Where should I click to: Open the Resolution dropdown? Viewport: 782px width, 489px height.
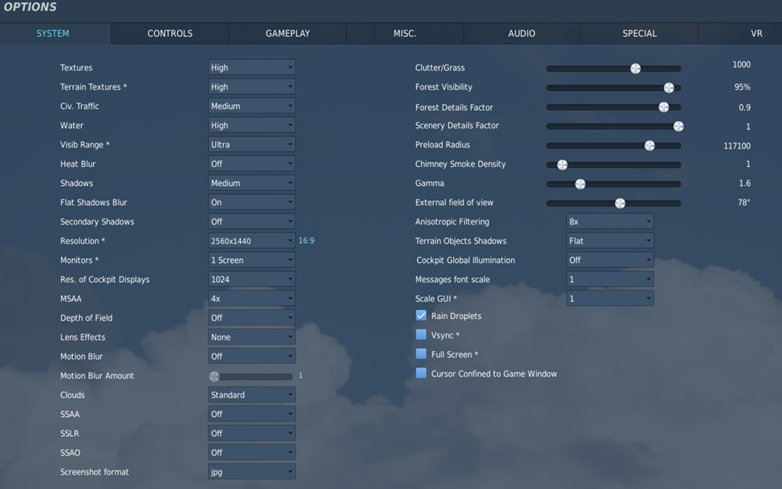point(252,240)
